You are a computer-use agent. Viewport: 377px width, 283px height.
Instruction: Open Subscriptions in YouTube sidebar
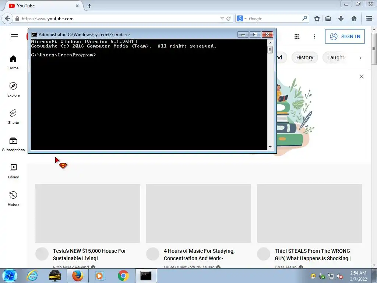click(x=14, y=144)
